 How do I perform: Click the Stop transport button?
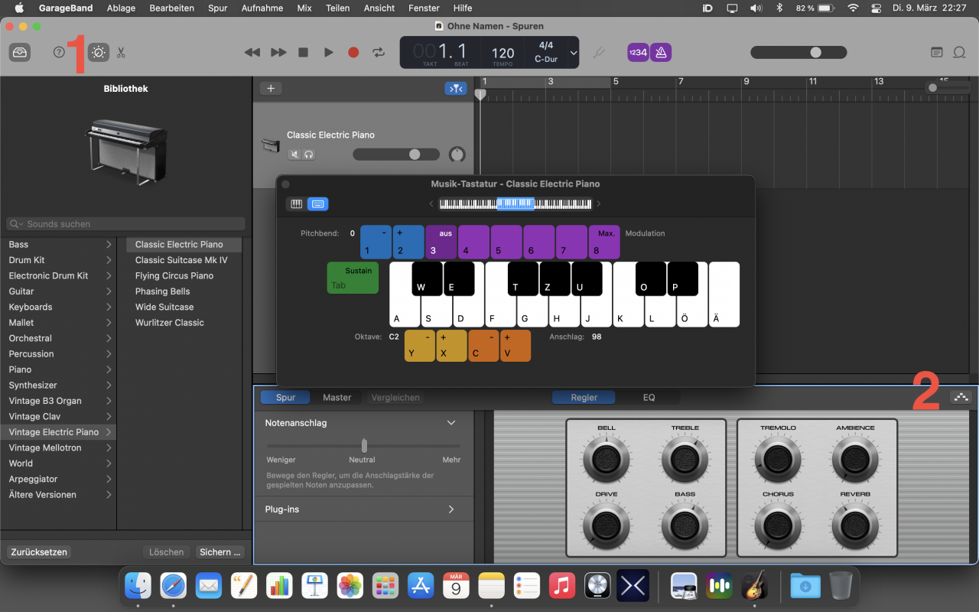(303, 53)
